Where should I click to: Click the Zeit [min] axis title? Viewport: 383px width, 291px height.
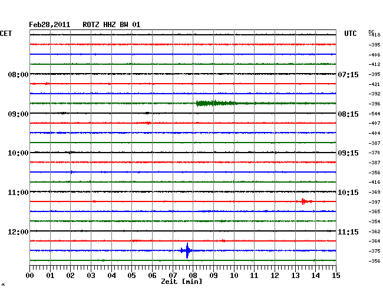tap(181, 282)
